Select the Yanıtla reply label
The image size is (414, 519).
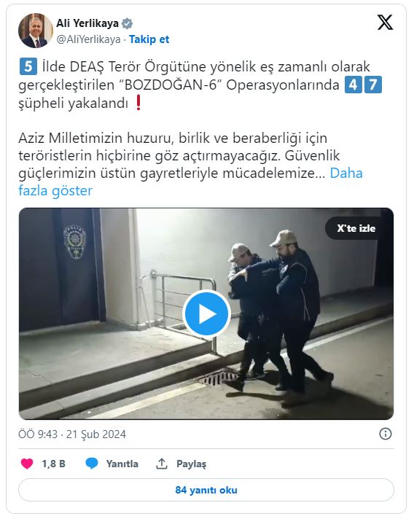click(122, 464)
